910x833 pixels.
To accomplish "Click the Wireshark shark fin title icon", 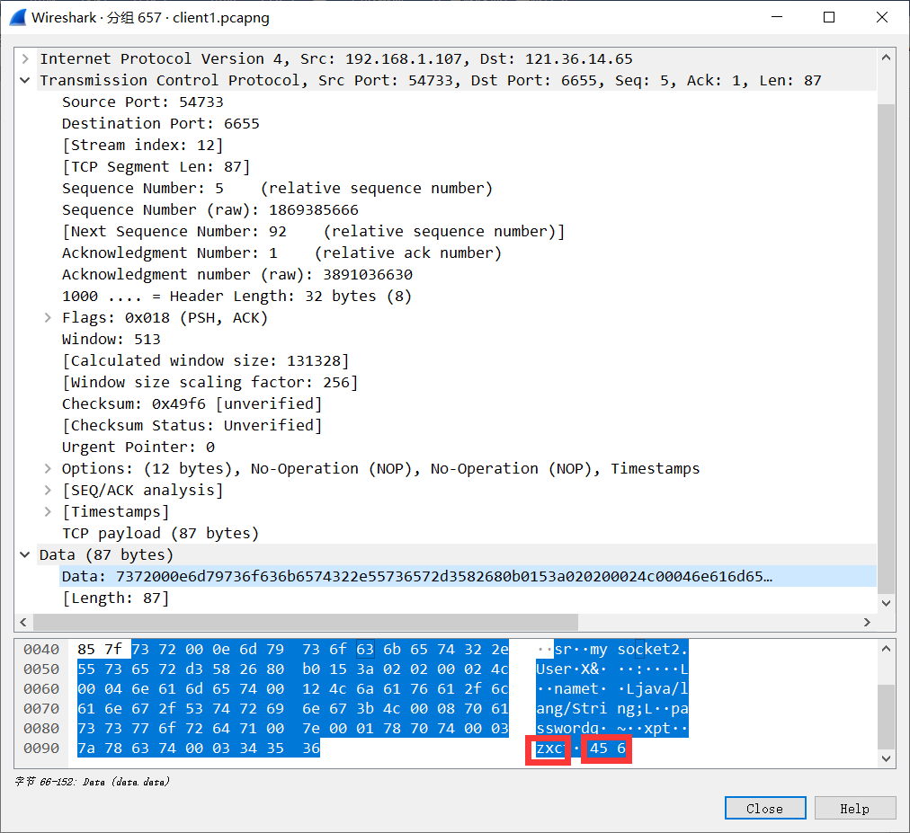I will coord(17,17).
